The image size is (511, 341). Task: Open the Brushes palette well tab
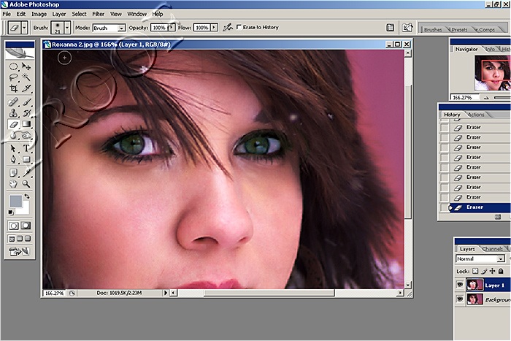pyautogui.click(x=433, y=29)
